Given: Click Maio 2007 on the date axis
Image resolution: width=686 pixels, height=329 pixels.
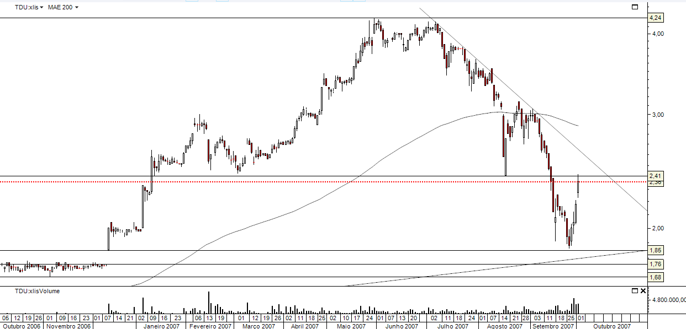Looking at the screenshot, I should tap(351, 326).
